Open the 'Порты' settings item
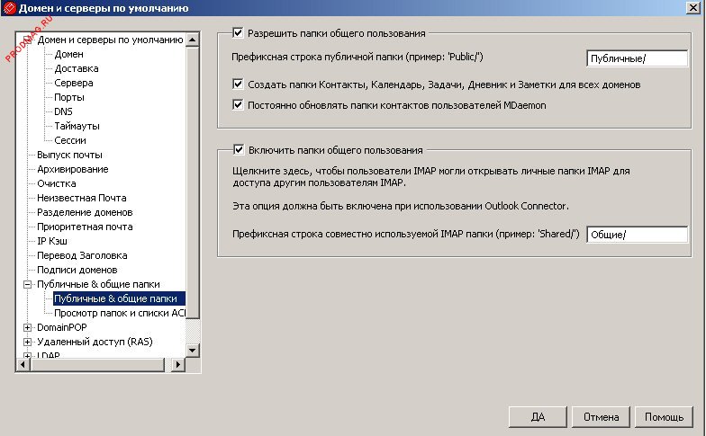 click(x=69, y=97)
